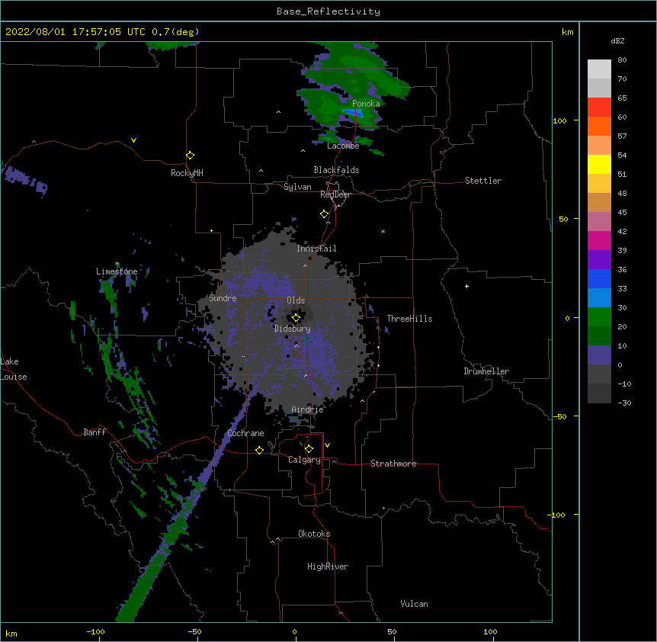The height and width of the screenshot is (642, 657).
Task: Click the violet 39 dBZ legend swatch
Action: click(x=599, y=260)
